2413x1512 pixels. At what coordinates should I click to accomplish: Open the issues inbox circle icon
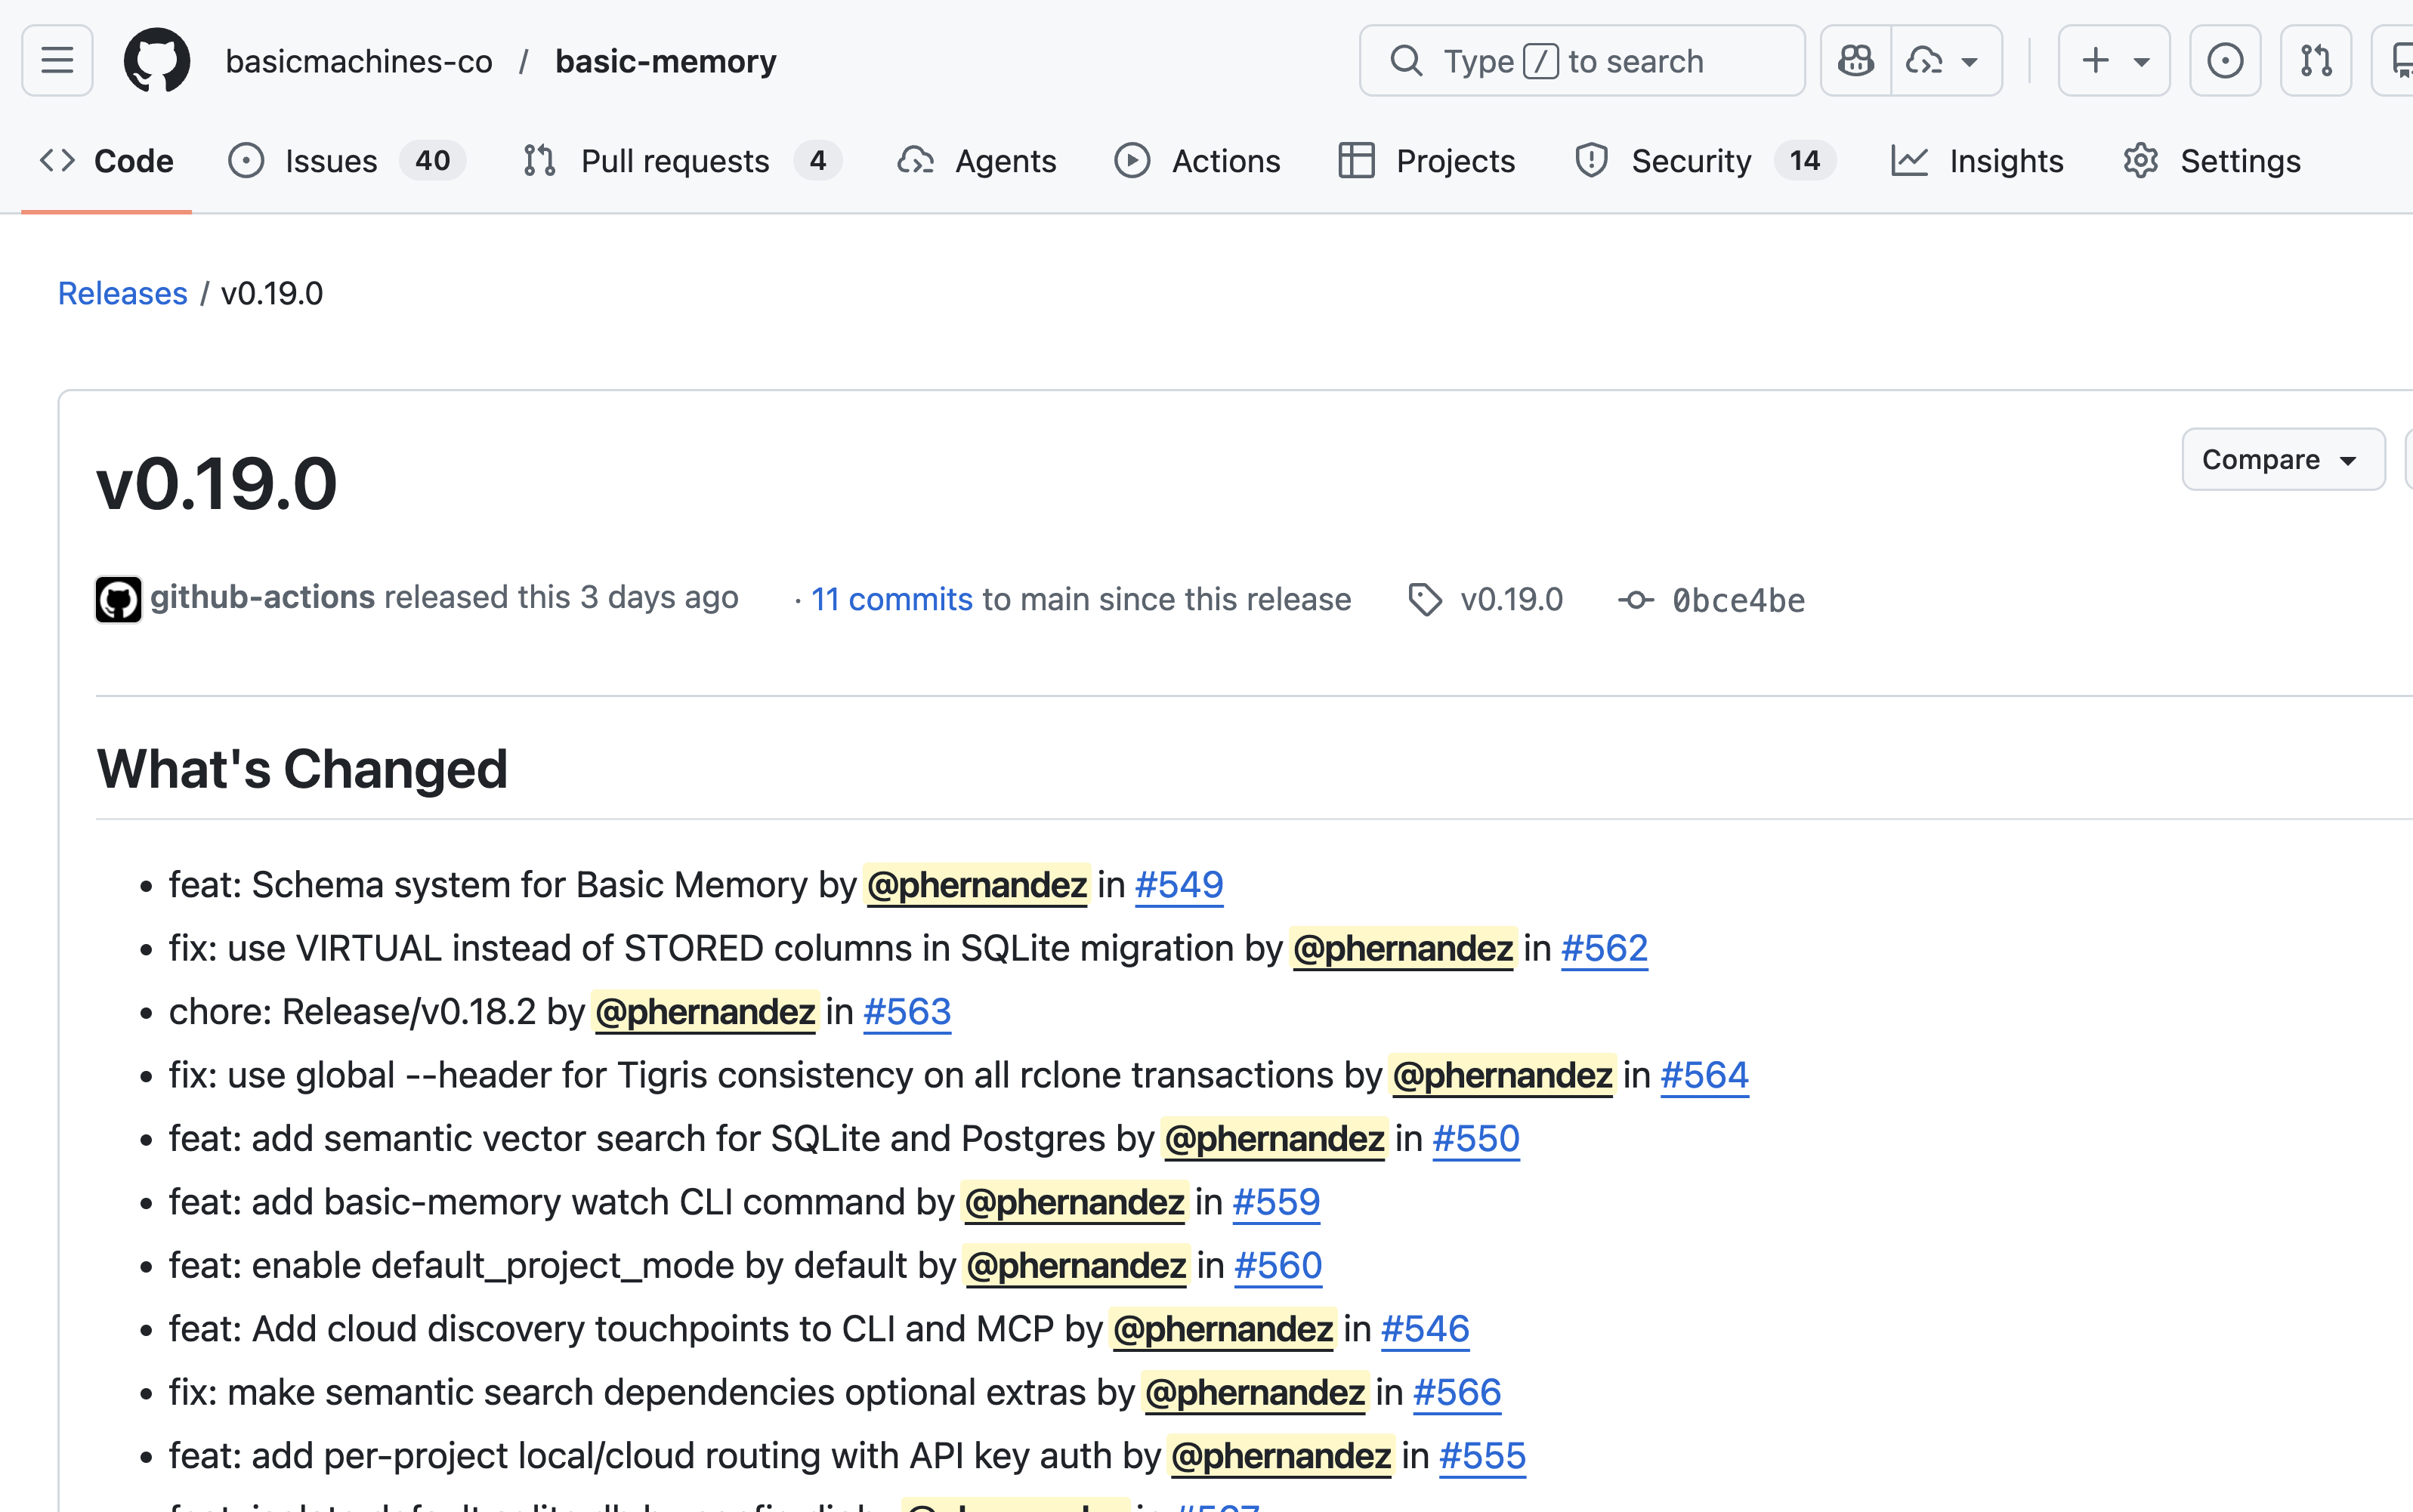[x=2225, y=61]
